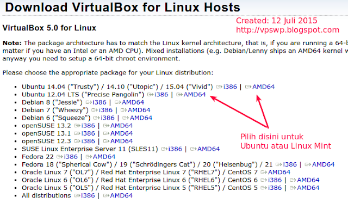Click external-link icon before Fedora 18 i386
348x203 pixels.
(279, 164)
